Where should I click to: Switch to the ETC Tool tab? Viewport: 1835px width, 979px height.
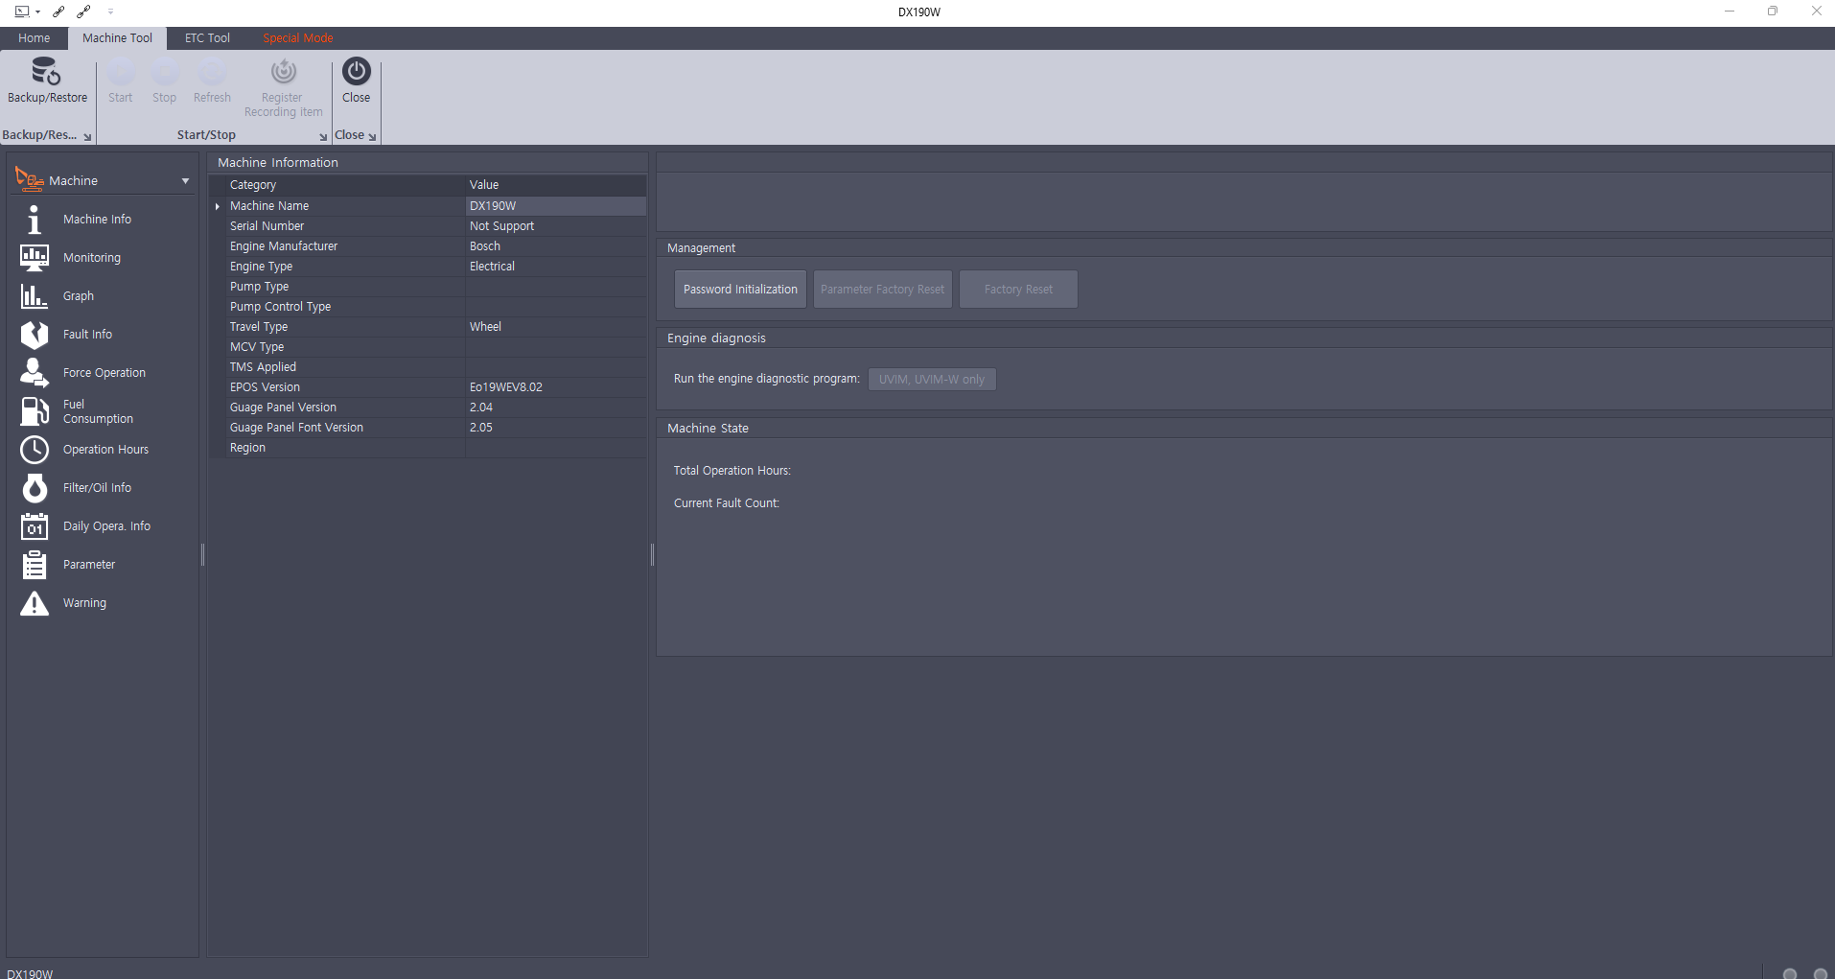point(207,38)
